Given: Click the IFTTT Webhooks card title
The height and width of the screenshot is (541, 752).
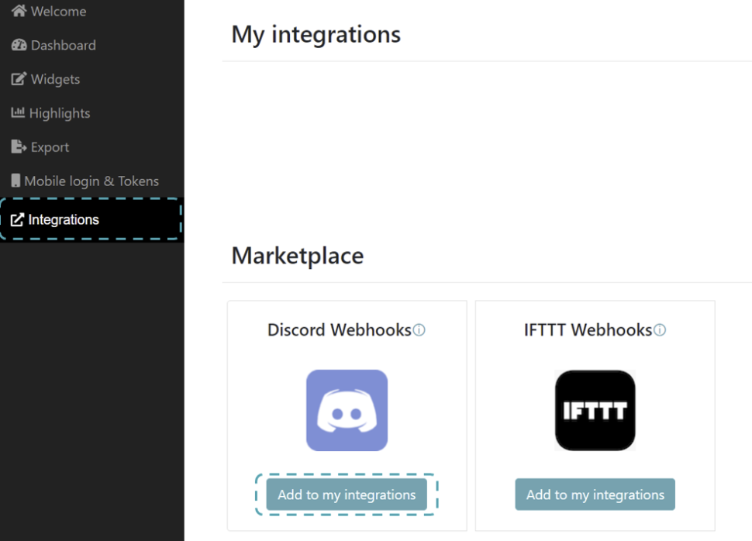Looking at the screenshot, I should coord(588,330).
